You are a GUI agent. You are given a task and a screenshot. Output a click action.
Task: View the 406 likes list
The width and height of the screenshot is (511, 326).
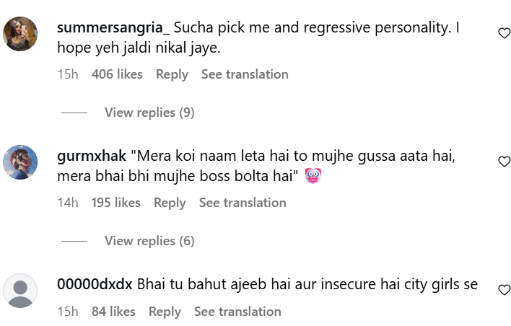point(117,74)
